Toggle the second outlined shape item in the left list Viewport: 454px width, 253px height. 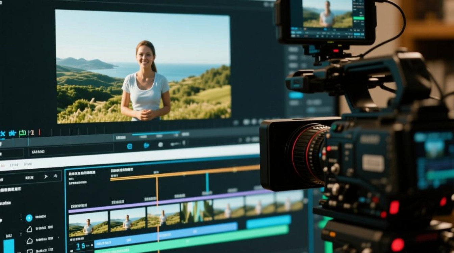30,241
